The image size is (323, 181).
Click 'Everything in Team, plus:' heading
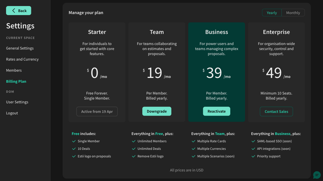[213, 134]
